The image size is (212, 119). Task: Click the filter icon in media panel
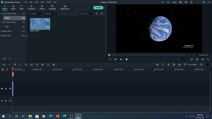click(x=97, y=14)
